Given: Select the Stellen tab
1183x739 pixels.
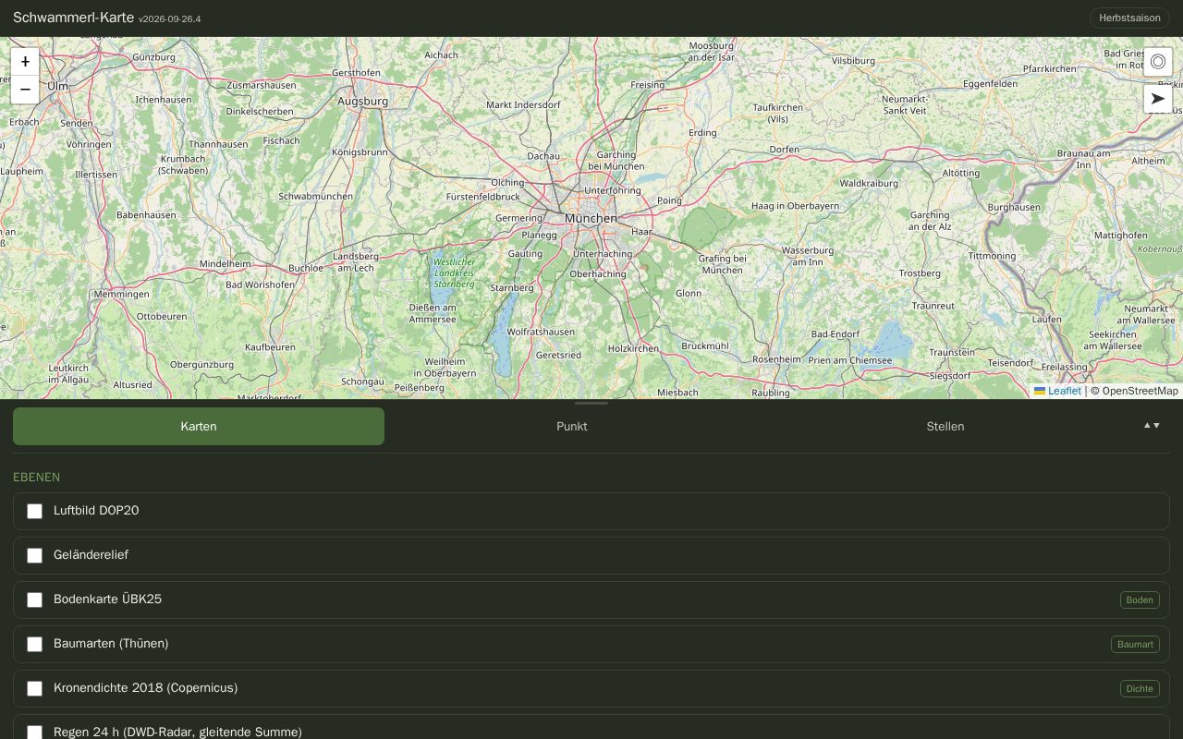Looking at the screenshot, I should 945,426.
